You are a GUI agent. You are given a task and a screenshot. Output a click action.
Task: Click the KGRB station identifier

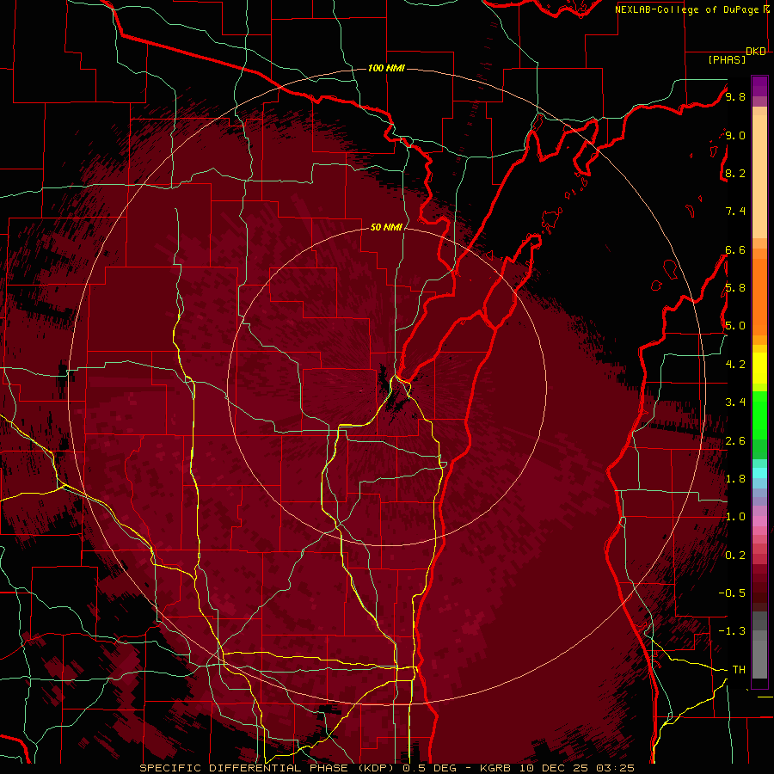(497, 768)
